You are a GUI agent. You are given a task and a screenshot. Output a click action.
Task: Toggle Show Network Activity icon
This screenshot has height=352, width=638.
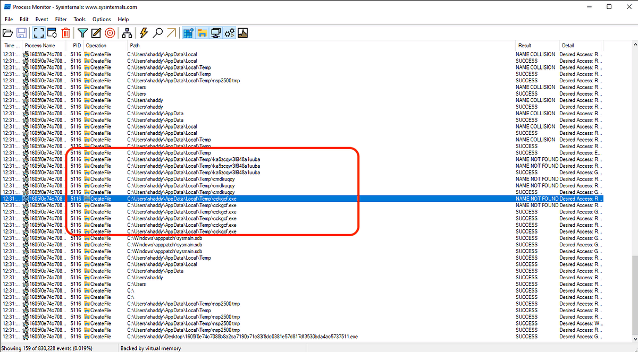216,33
